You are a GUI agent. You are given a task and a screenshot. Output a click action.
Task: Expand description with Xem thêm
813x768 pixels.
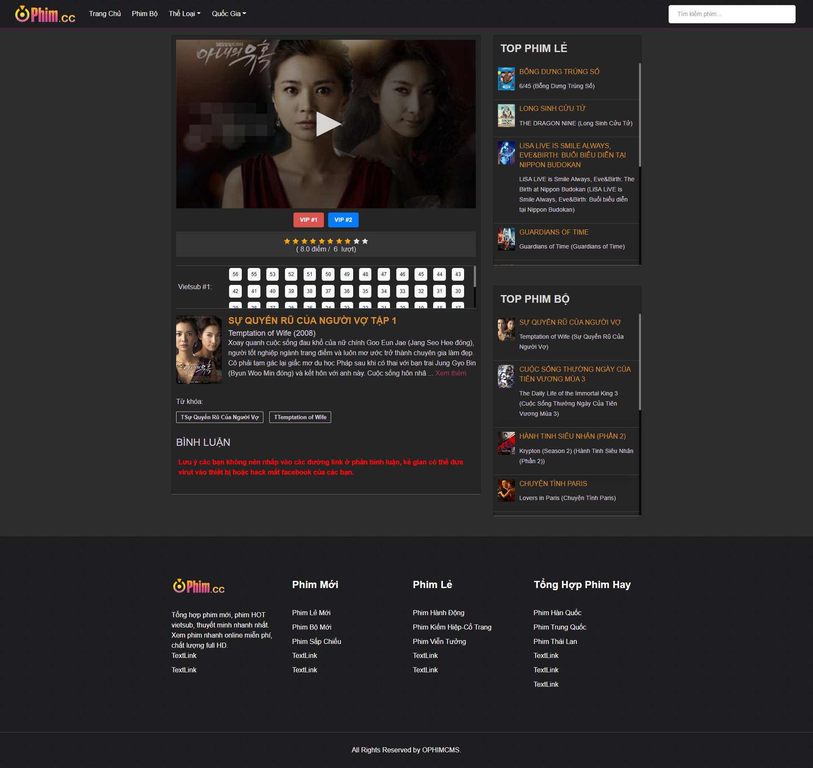pos(451,373)
